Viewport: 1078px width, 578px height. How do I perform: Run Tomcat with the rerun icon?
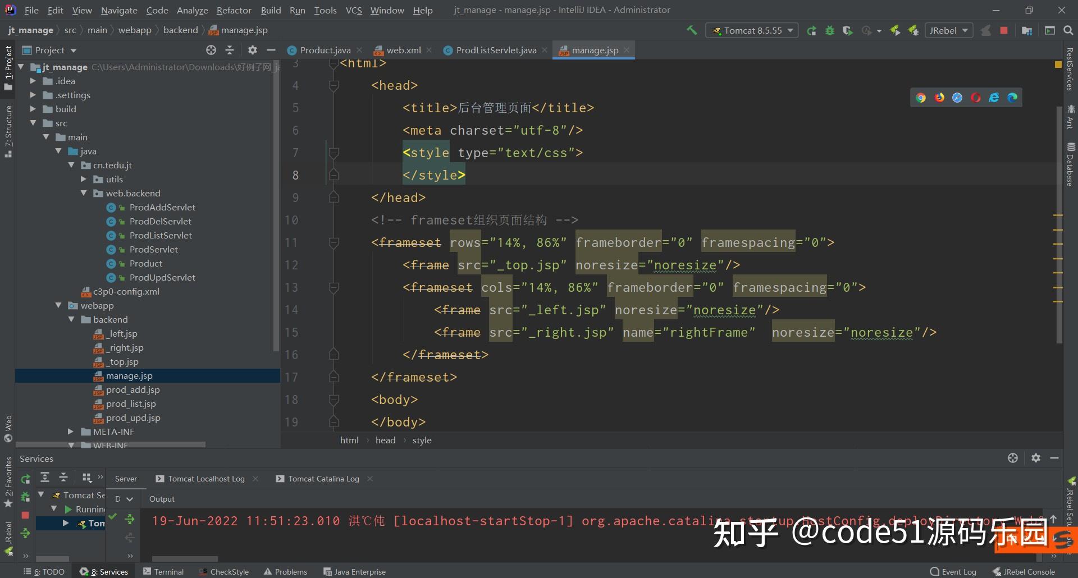tap(811, 30)
